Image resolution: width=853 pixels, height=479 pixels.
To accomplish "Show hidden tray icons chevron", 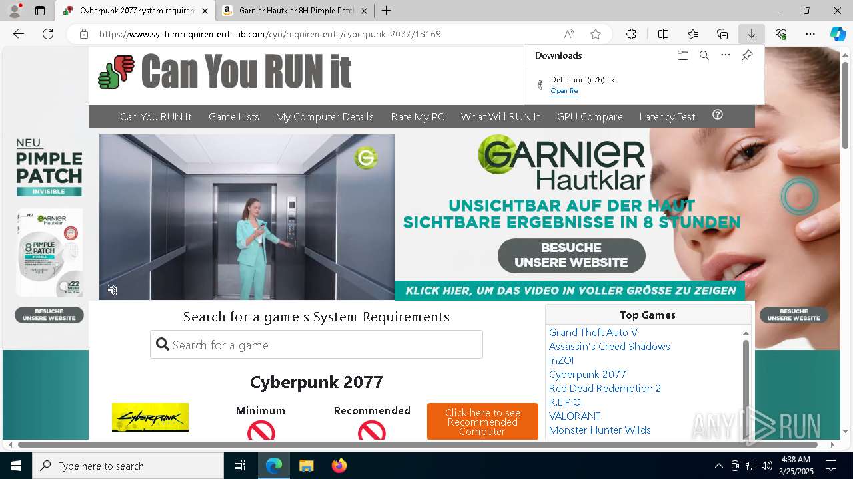I will tap(718, 466).
